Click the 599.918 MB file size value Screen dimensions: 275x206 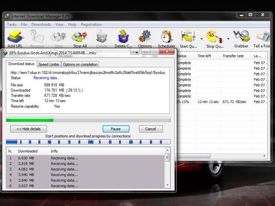[x=54, y=85]
